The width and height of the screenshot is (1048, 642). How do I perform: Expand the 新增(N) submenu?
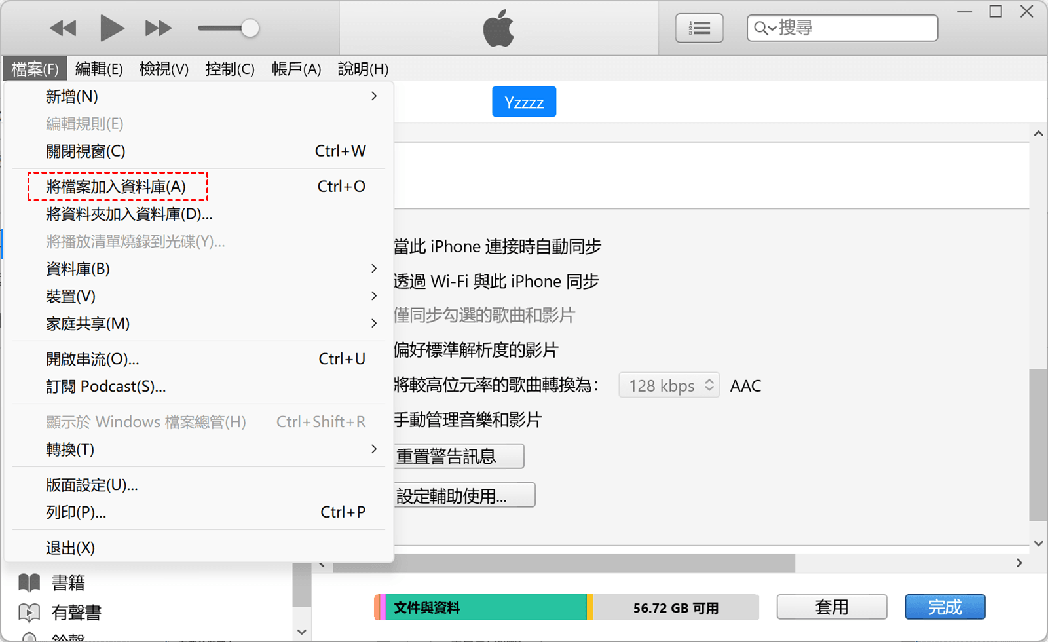[198, 96]
